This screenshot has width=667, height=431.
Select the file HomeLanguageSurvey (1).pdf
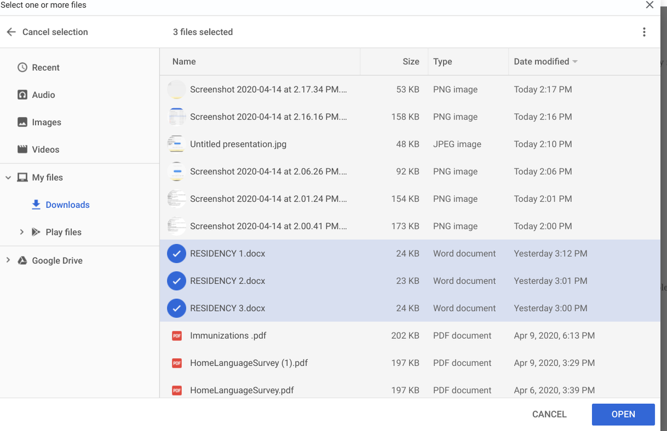pyautogui.click(x=249, y=363)
